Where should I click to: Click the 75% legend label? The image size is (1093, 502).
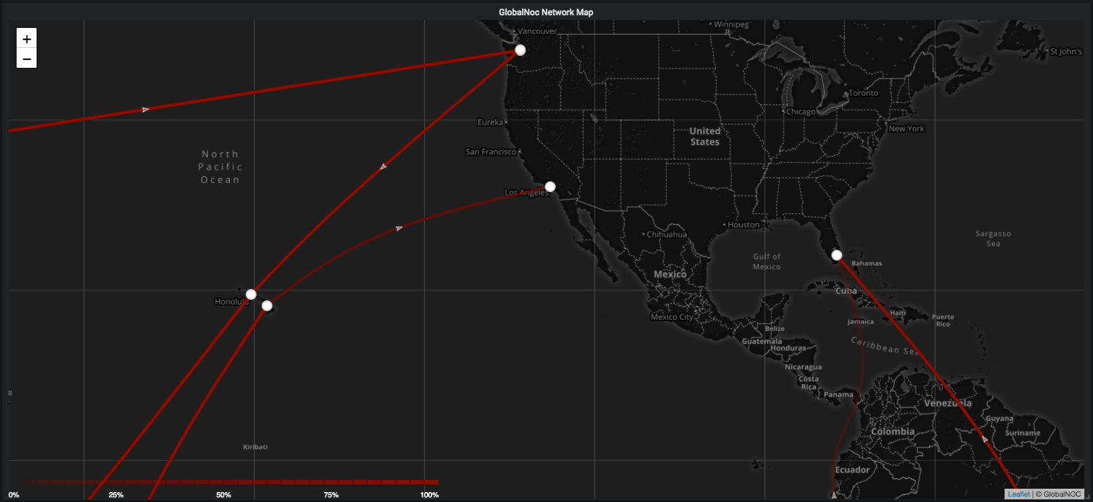(331, 495)
